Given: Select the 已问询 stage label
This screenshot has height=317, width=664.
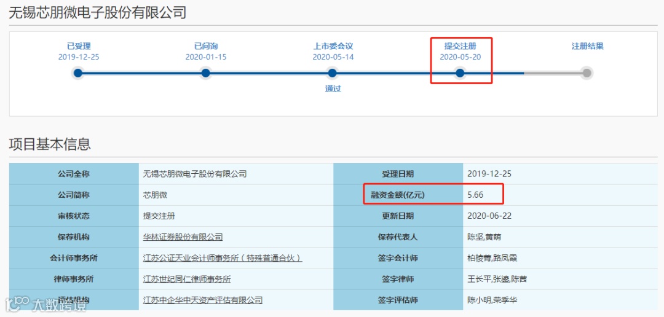Looking at the screenshot, I should point(206,47).
